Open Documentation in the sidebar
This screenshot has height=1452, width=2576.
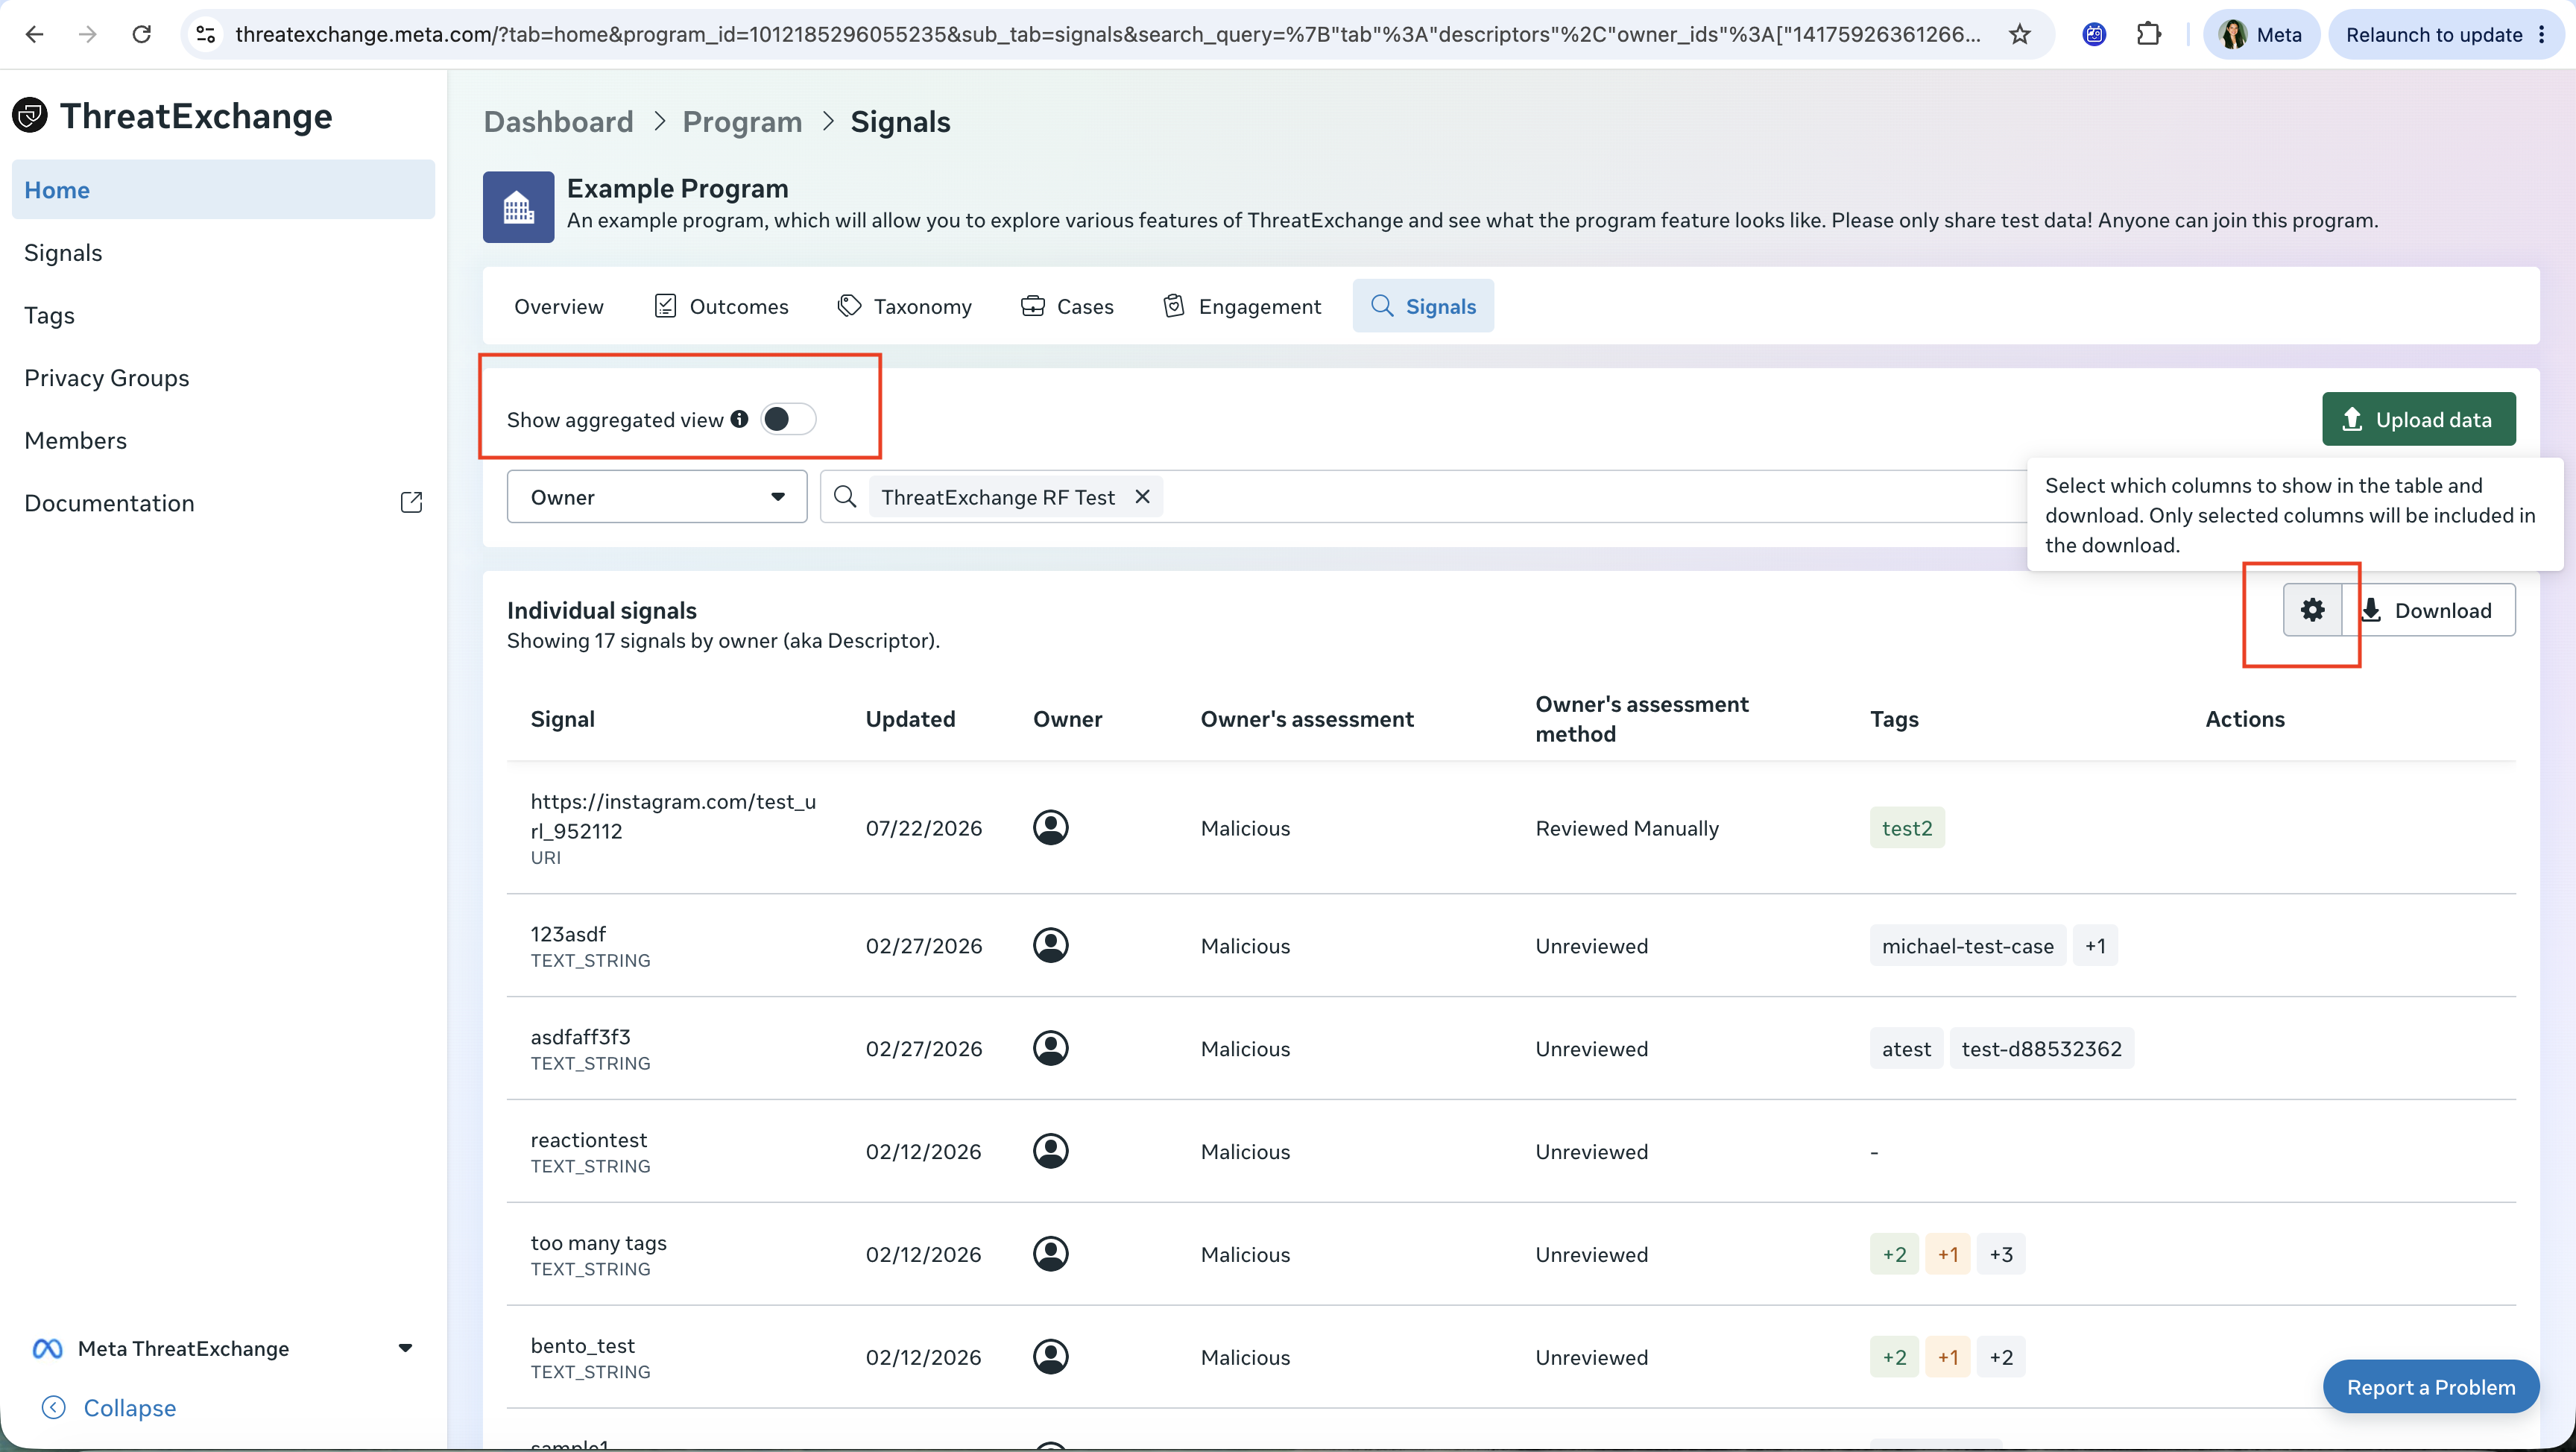(x=223, y=503)
